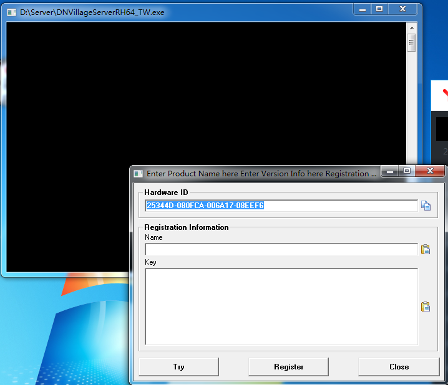Click the Register button
This screenshot has width=448, height=385.
[288, 367]
